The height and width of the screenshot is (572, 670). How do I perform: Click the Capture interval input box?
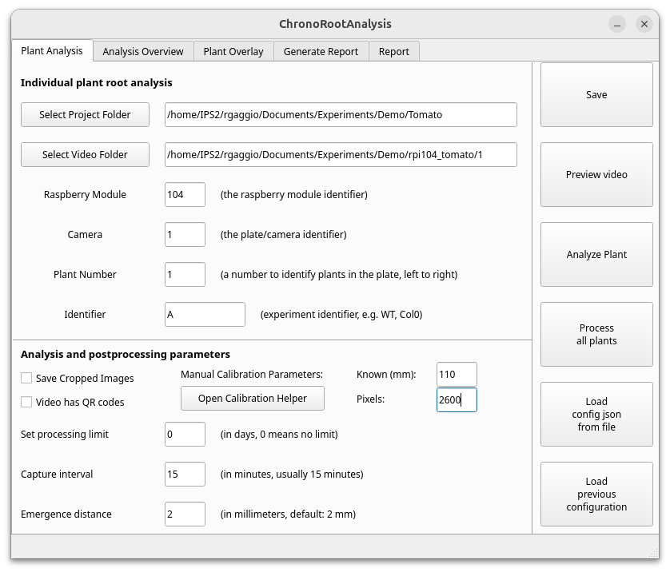tap(185, 474)
